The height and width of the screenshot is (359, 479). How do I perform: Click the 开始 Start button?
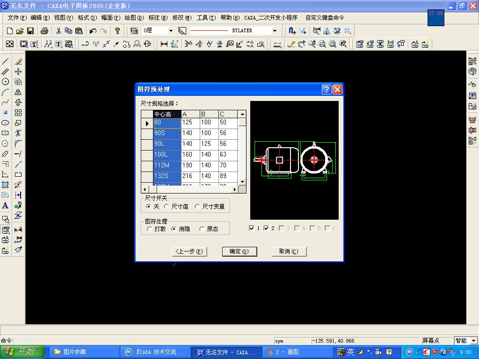tap(22, 352)
